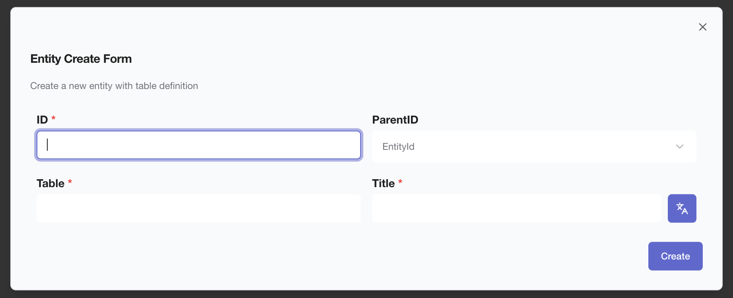Click the EntityId placeholder text
Screen dimensions: 733x298
(398, 147)
